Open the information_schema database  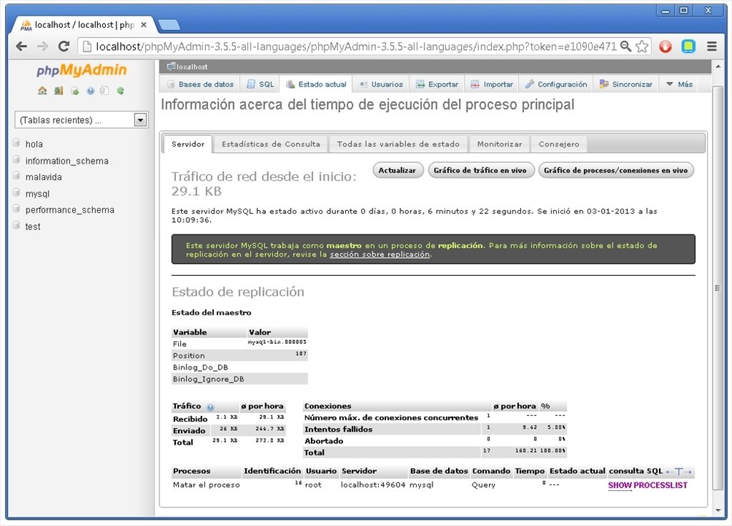pos(66,161)
